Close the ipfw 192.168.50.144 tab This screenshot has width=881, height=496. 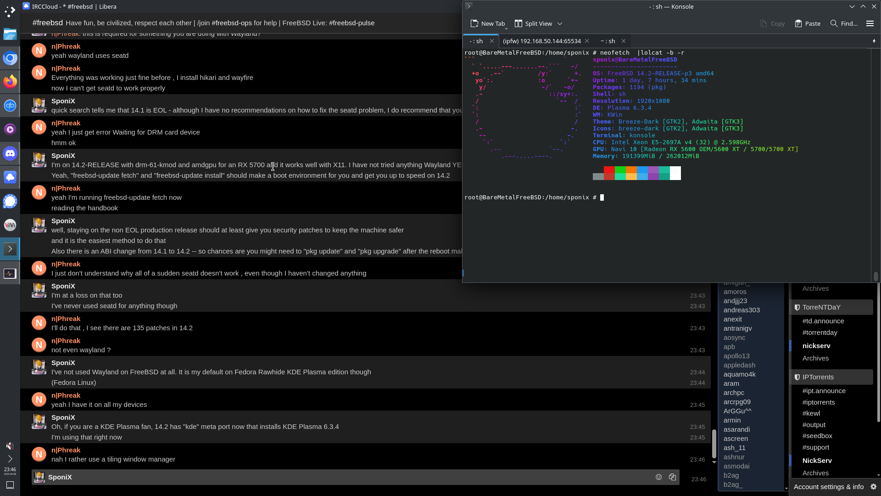coord(587,41)
